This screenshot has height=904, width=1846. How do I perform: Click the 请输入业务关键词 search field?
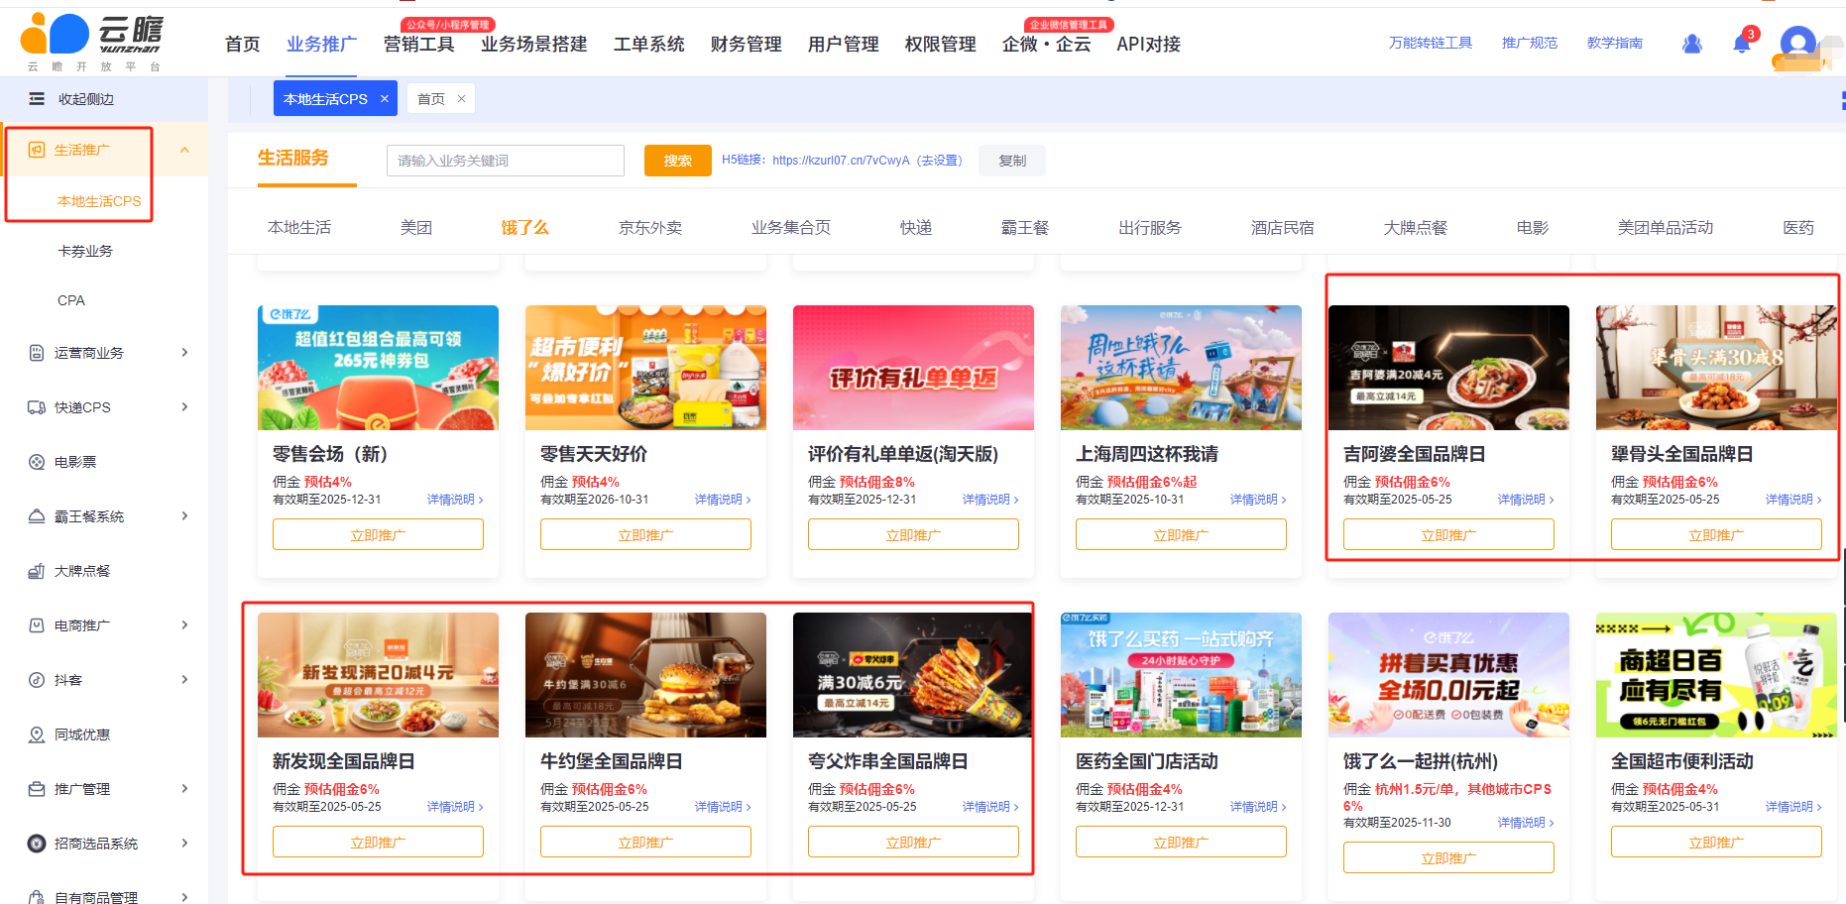506,161
